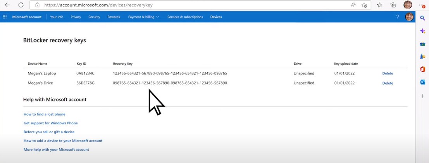
Task: Click the Key upload date column header
Action: (x=346, y=64)
